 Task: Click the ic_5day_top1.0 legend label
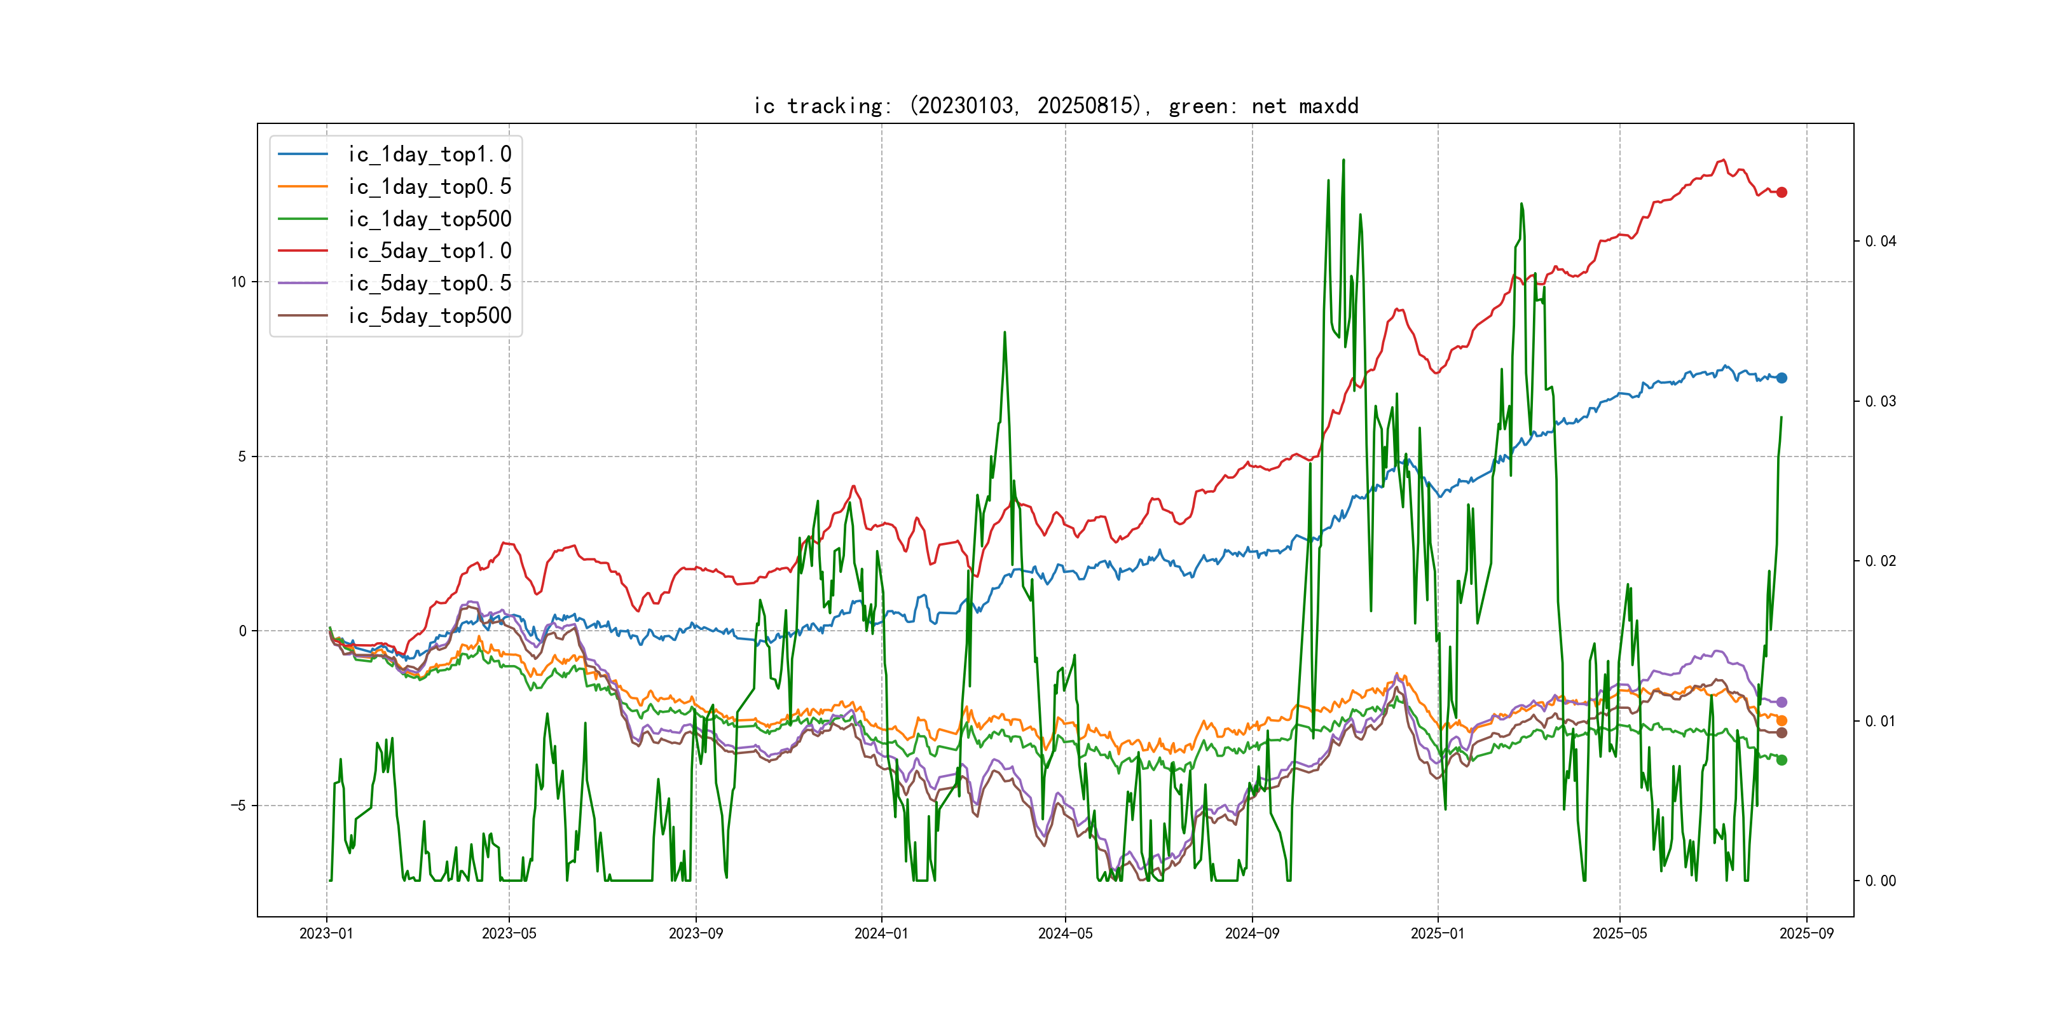click(x=429, y=251)
